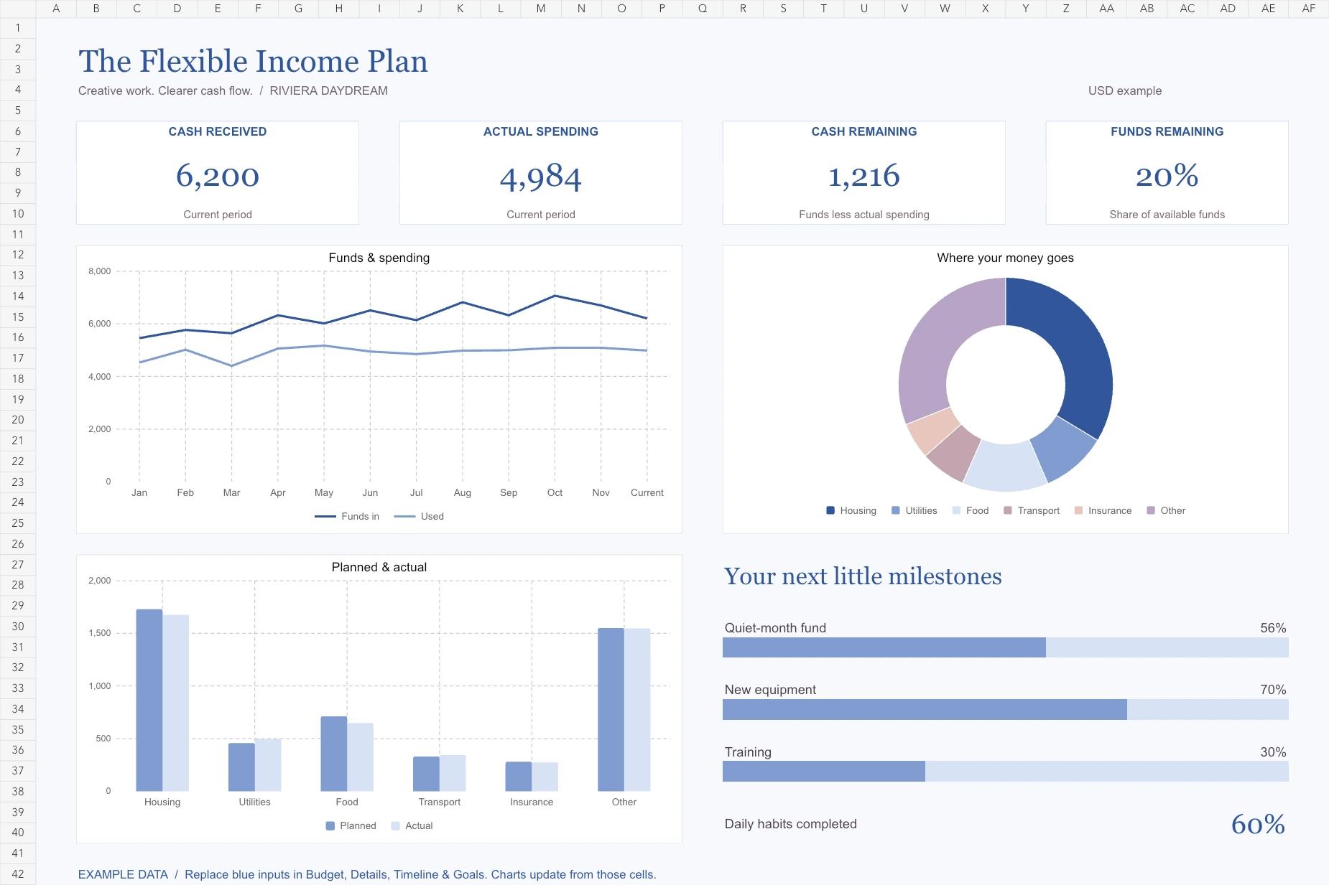Click the Quiet-month fund progress bar
Viewport: 1329px width, 885px height.
[1006, 647]
